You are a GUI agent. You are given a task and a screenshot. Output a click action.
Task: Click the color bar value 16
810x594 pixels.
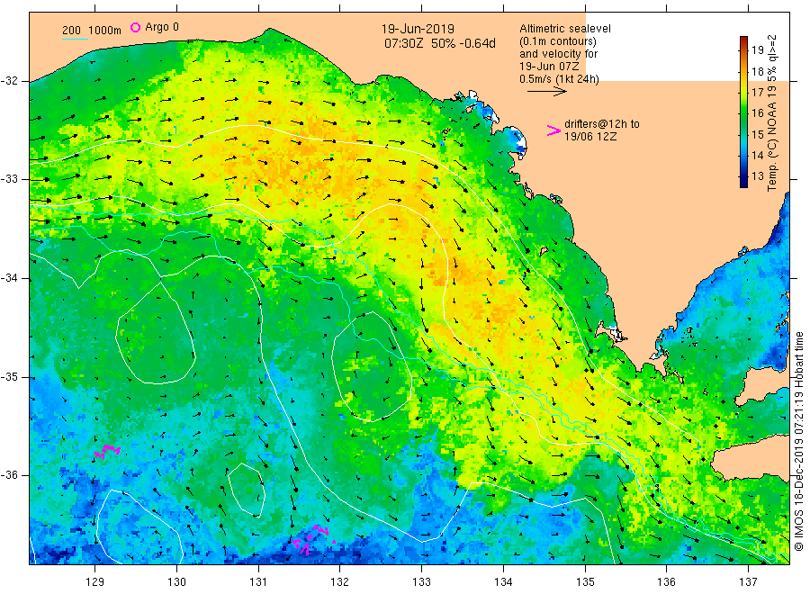click(757, 113)
